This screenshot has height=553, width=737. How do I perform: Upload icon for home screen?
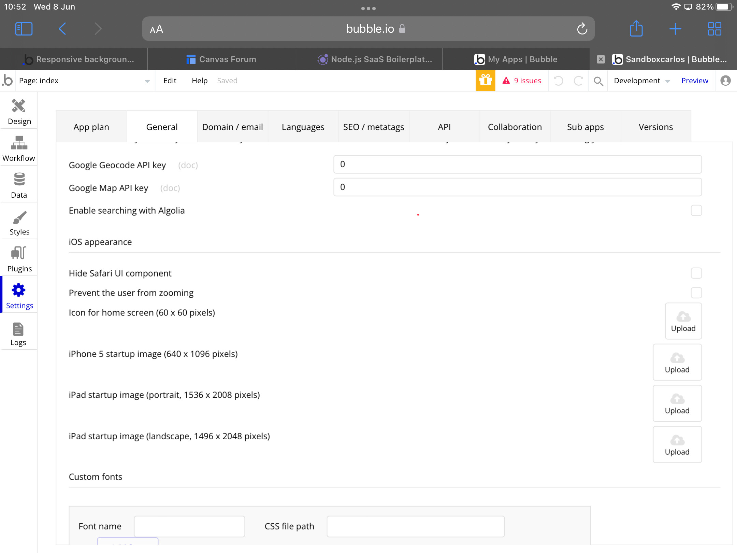click(683, 321)
